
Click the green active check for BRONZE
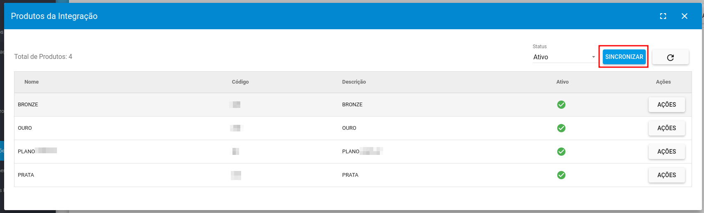(x=561, y=105)
